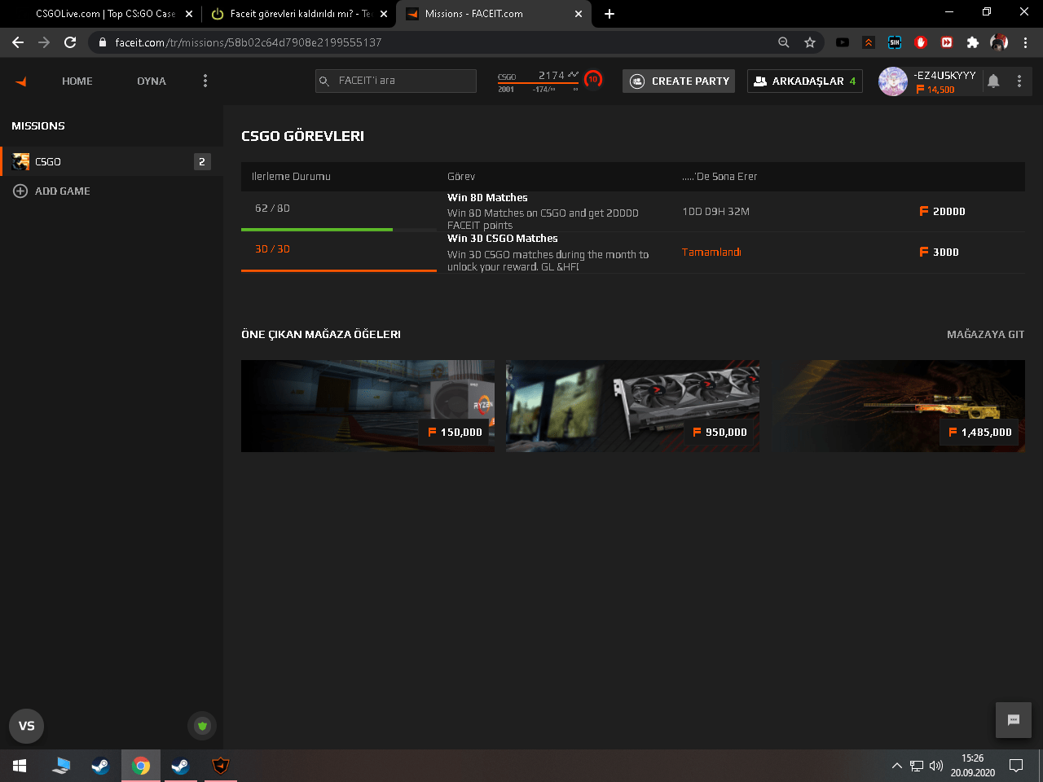Click the Win 80 Matches mission title
The image size is (1043, 782).
[x=487, y=197]
